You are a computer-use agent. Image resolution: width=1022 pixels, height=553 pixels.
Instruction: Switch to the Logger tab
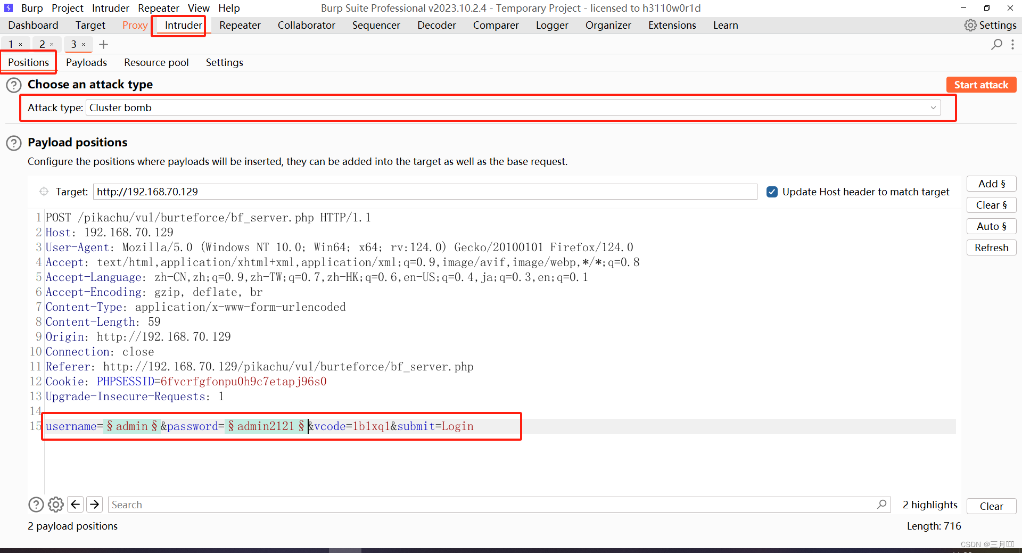click(552, 25)
